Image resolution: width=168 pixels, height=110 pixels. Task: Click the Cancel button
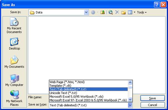click(152, 105)
